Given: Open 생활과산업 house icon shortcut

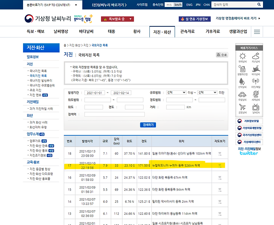Looking at the screenshot, I should (242, 70).
